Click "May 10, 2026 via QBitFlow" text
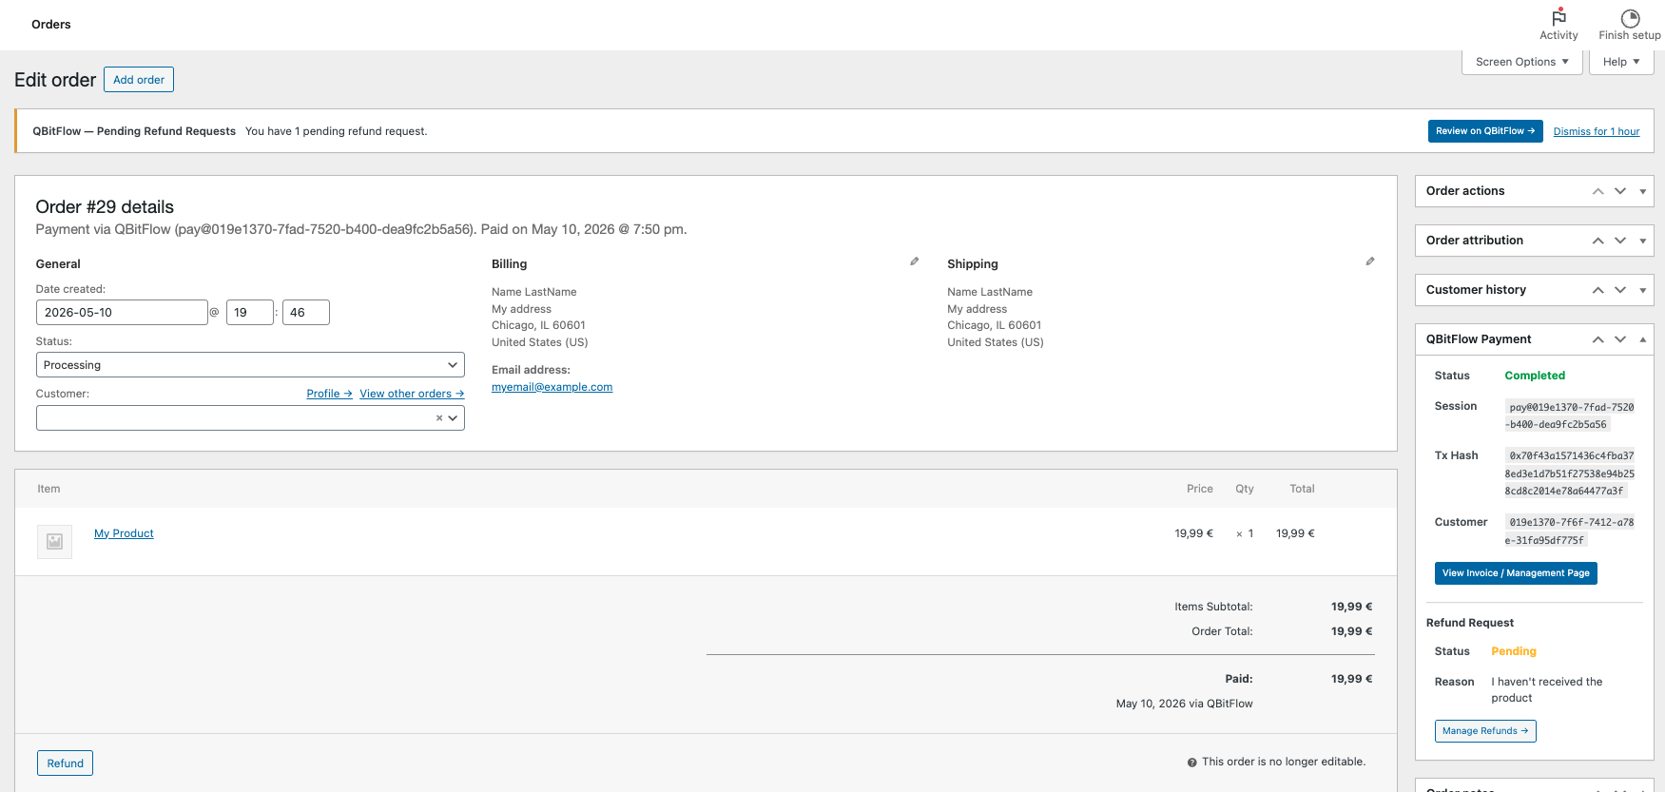Image resolution: width=1665 pixels, height=792 pixels. point(1184,704)
